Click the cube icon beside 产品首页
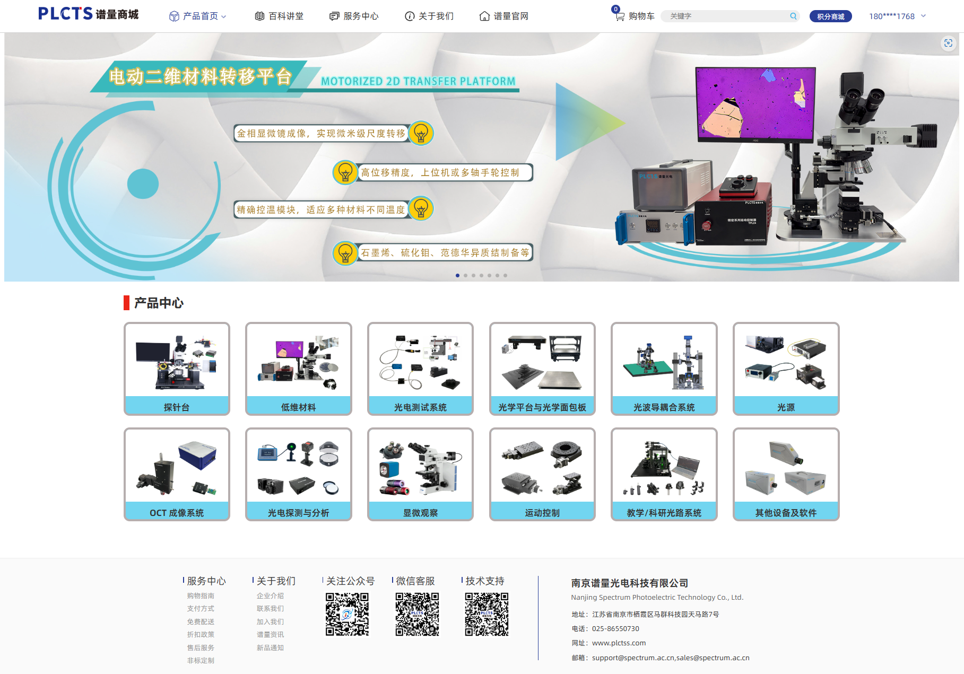The width and height of the screenshot is (964, 674). [x=173, y=16]
